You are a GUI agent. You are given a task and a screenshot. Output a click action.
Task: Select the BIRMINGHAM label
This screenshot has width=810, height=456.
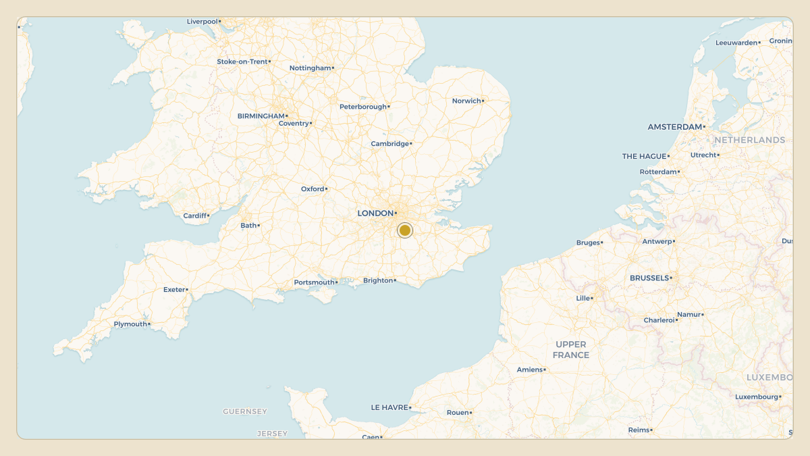pyautogui.click(x=261, y=116)
